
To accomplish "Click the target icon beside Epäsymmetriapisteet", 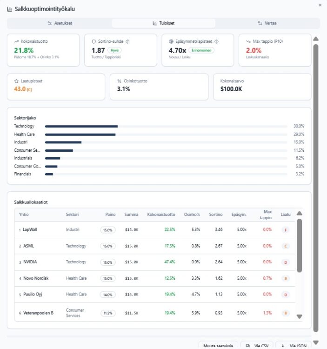I will [x=171, y=41].
